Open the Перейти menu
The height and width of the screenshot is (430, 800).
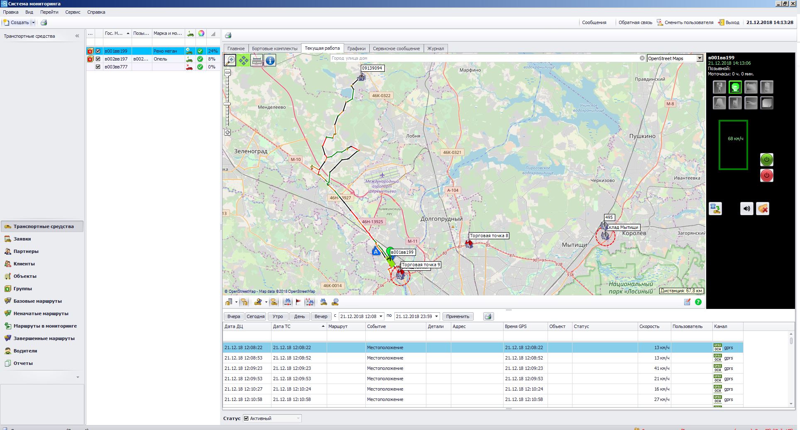click(x=49, y=12)
